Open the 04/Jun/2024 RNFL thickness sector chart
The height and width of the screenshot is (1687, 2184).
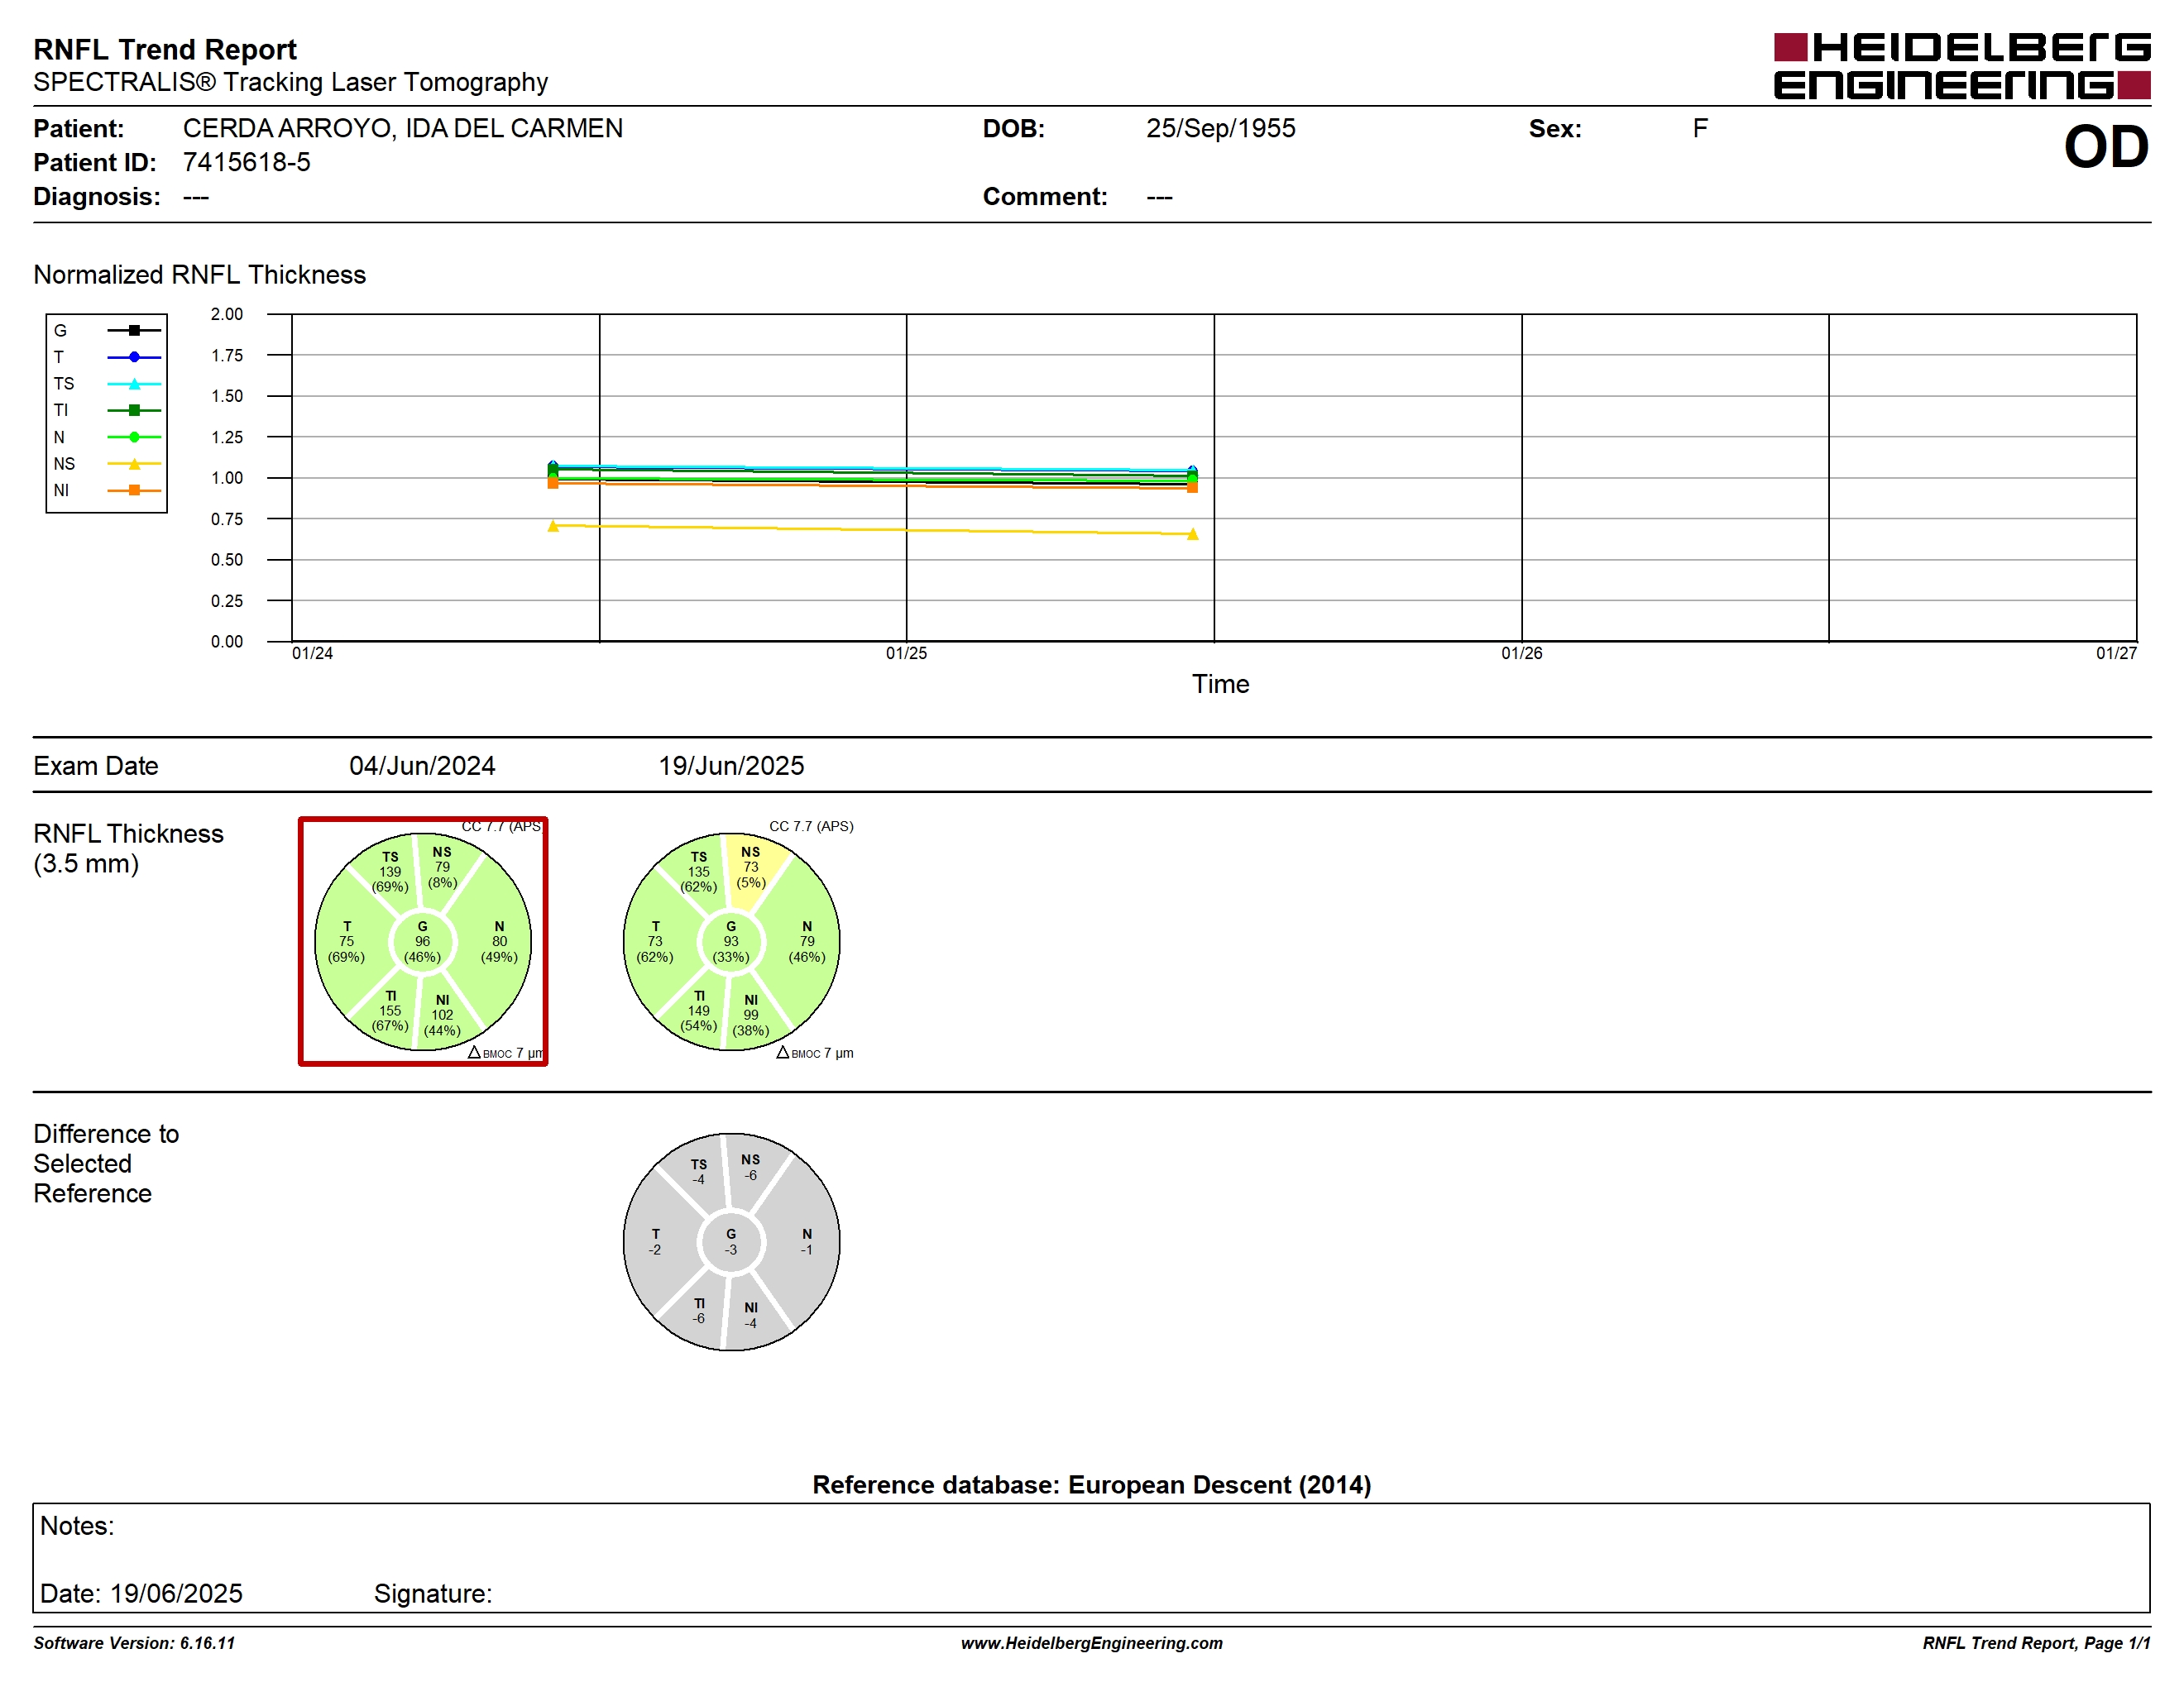[423, 941]
